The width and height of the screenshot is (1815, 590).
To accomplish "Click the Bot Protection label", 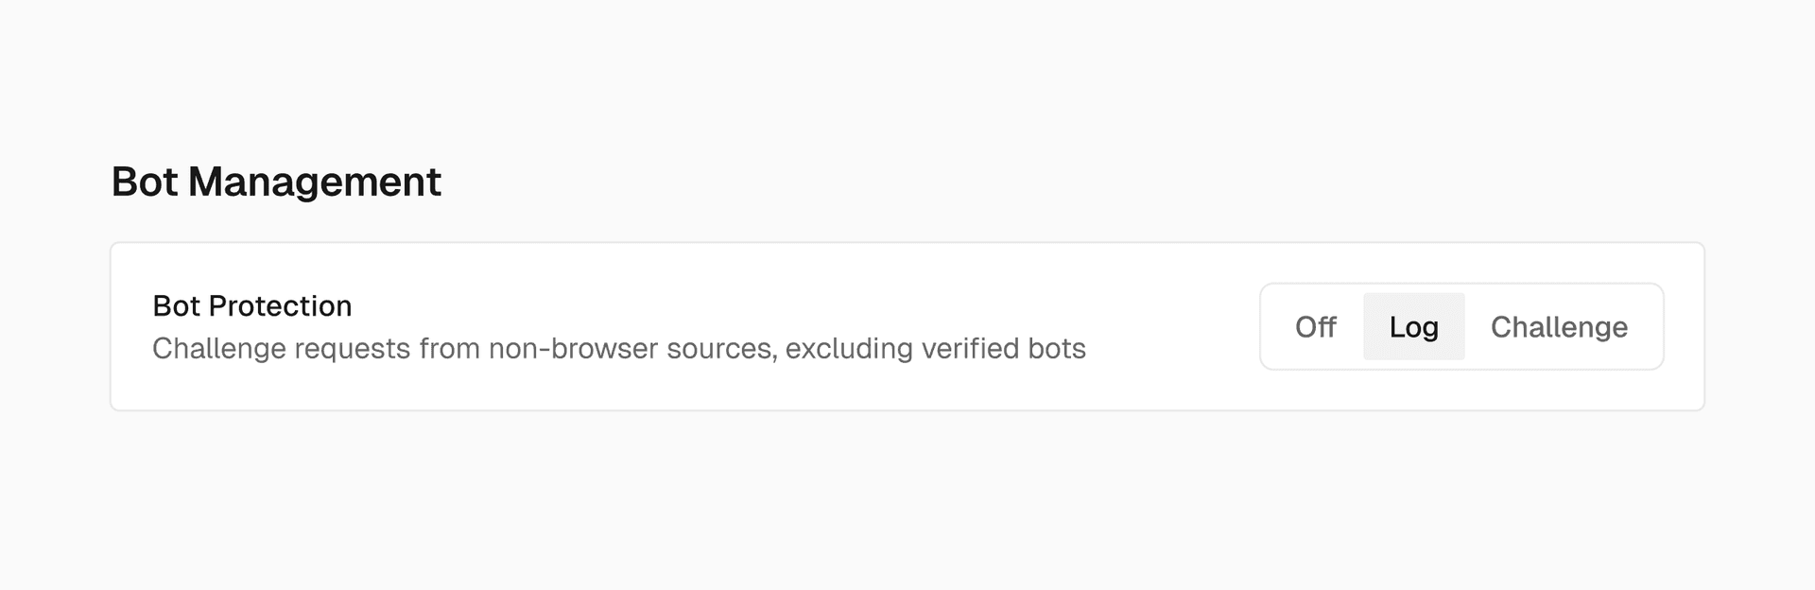I will point(251,305).
